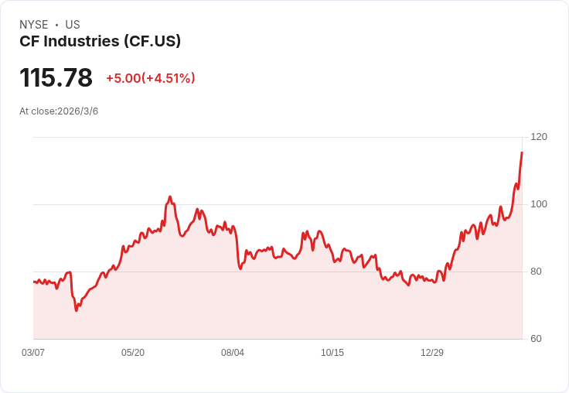This screenshot has height=393, width=569.
Task: Select the 05/20 date on the x-axis
Action: point(133,353)
